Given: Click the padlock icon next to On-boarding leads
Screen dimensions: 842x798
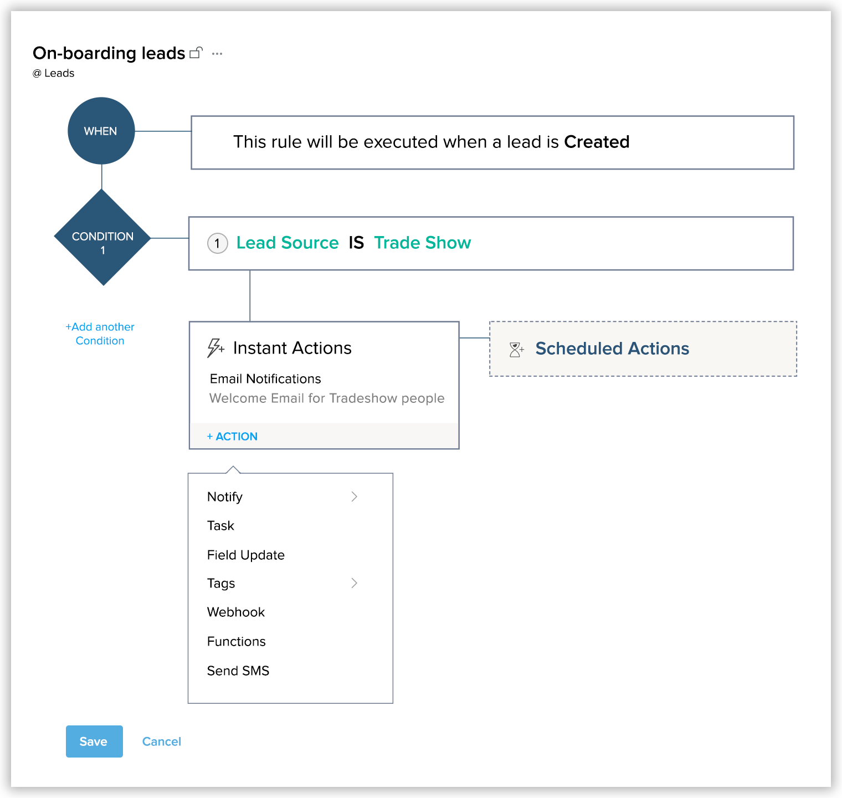Looking at the screenshot, I should (x=196, y=53).
